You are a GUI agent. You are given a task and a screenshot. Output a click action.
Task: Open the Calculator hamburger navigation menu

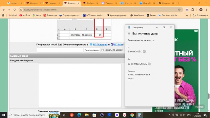129,33
